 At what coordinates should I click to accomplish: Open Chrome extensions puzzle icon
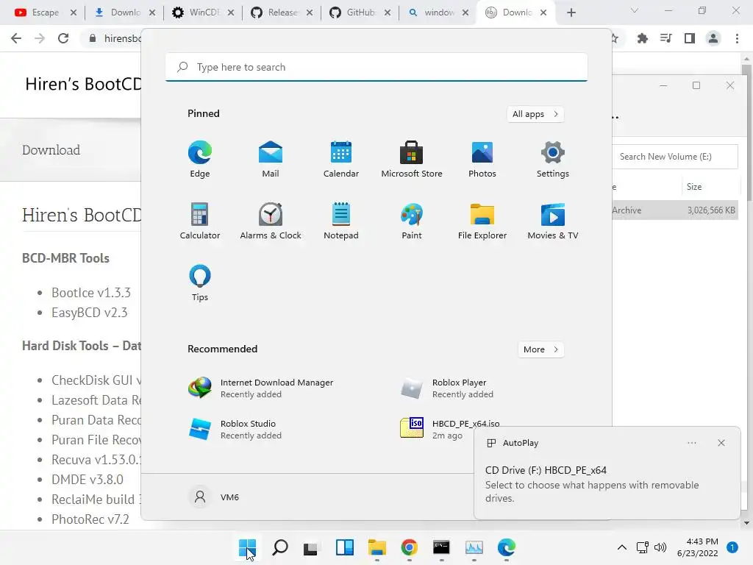point(642,38)
